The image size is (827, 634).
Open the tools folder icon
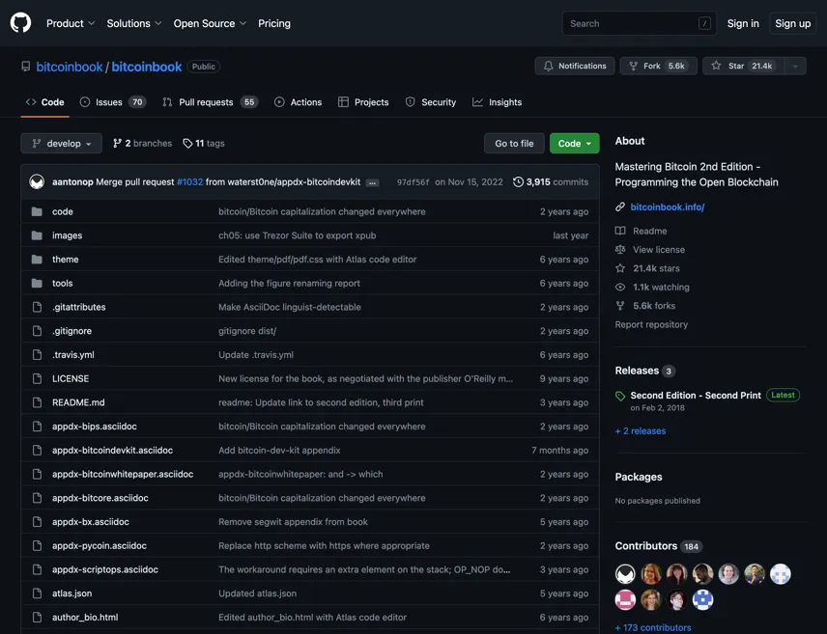coord(37,283)
